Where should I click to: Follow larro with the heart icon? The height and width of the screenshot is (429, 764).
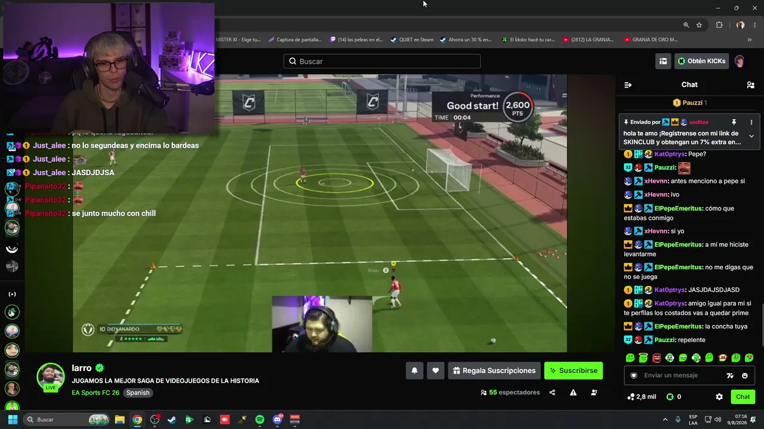436,371
